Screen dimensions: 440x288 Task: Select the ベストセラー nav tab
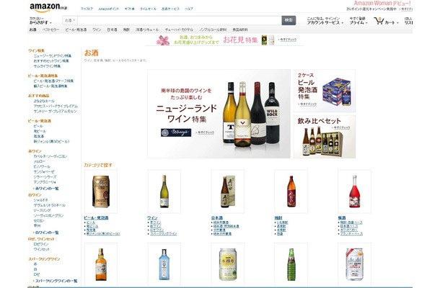(x=50, y=30)
